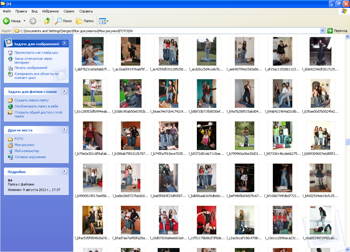The height and width of the screenshot is (252, 350).
Task: Select thumbnail l_abf7b21ce0a9abb7f
Action: pyautogui.click(x=93, y=51)
